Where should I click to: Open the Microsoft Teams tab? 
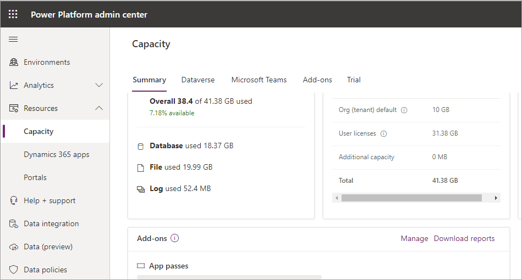coord(259,80)
